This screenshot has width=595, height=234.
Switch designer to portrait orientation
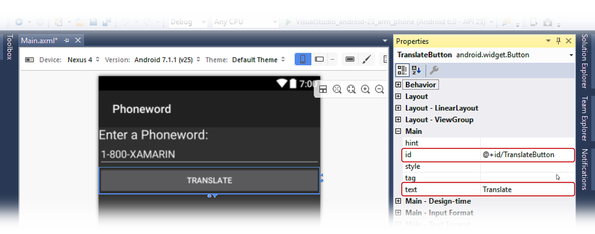[x=302, y=59]
